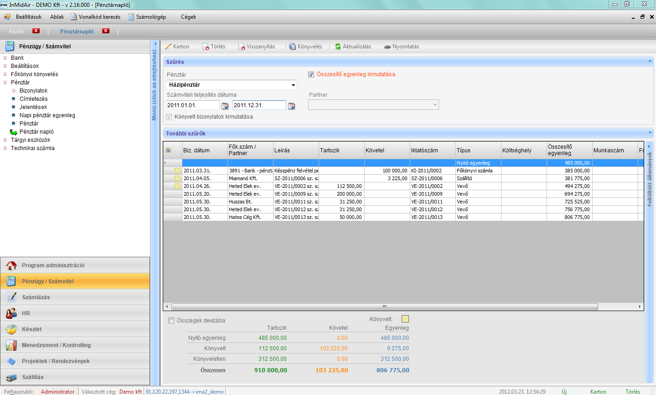Screen dimensions: 656x395
Task: Select Pénzügy / Számvitel module button
Action: coord(75,281)
